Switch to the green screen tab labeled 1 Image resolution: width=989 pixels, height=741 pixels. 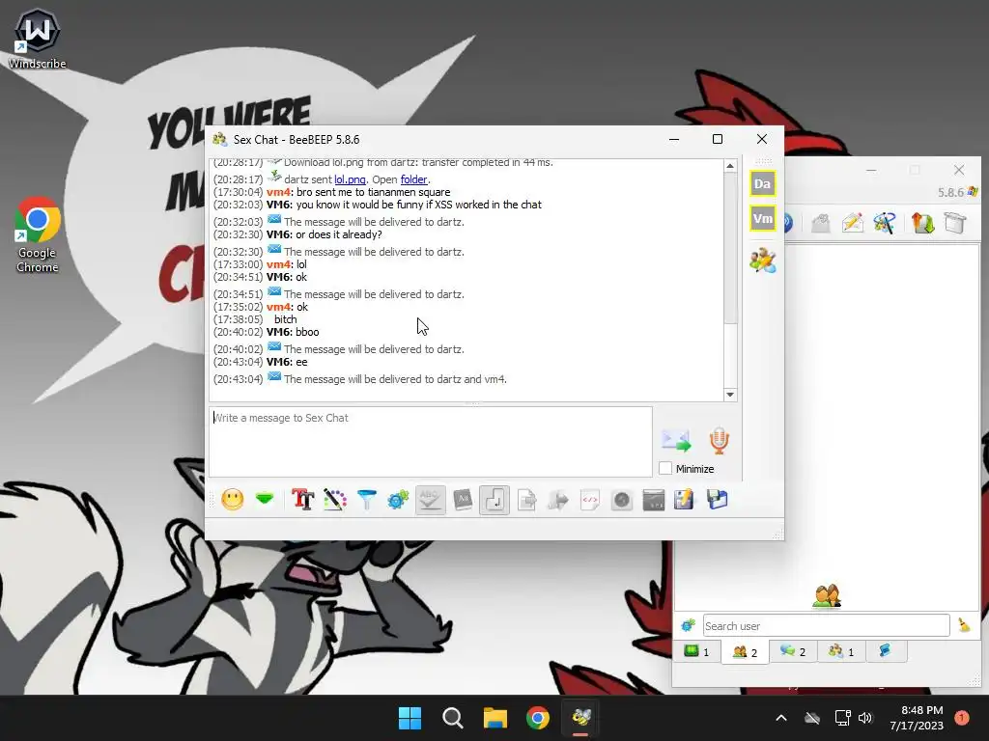(697, 651)
